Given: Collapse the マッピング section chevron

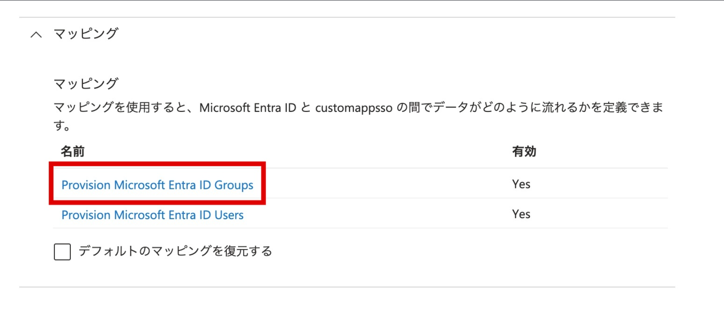Looking at the screenshot, I should pyautogui.click(x=36, y=35).
